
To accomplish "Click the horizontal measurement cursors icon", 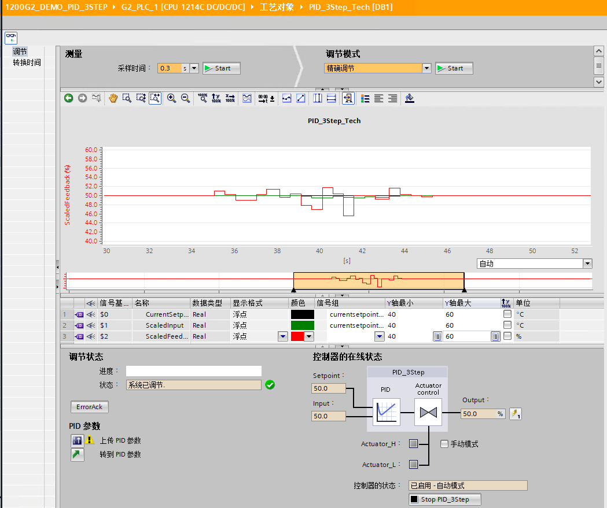I will [332, 98].
